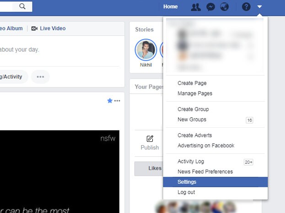Click the post star icon
This screenshot has height=213, width=285.
[x=110, y=101]
